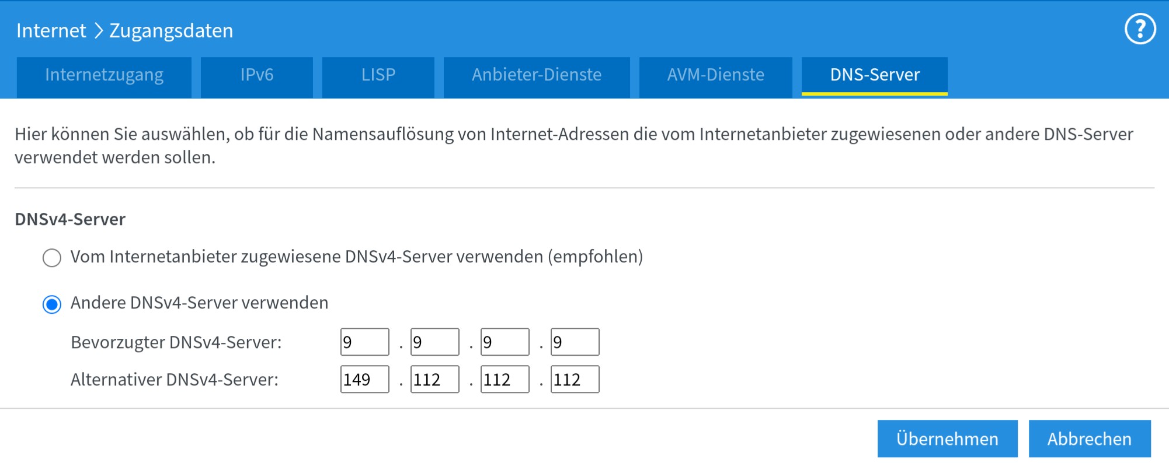Click the Abbrechen button
The image size is (1169, 463).
(x=1089, y=439)
